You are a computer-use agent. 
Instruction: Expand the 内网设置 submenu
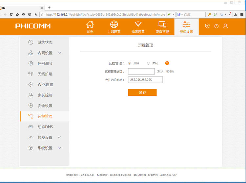pyautogui.click(x=59, y=53)
